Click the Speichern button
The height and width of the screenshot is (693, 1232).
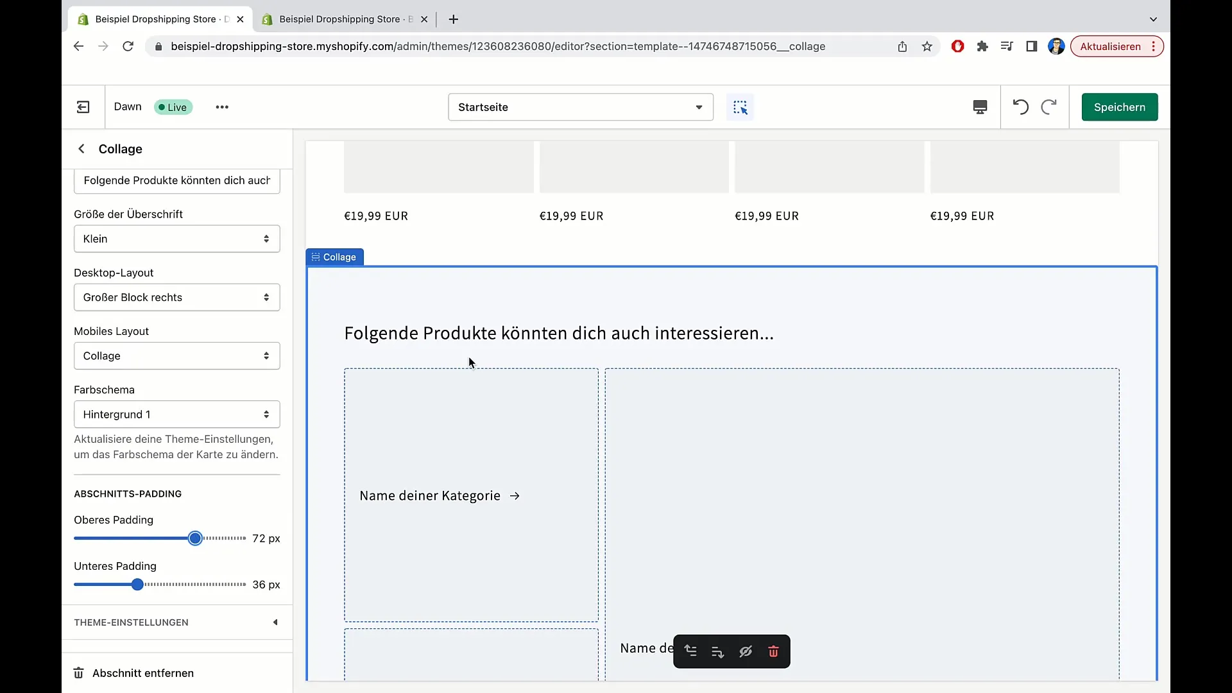1120,107
